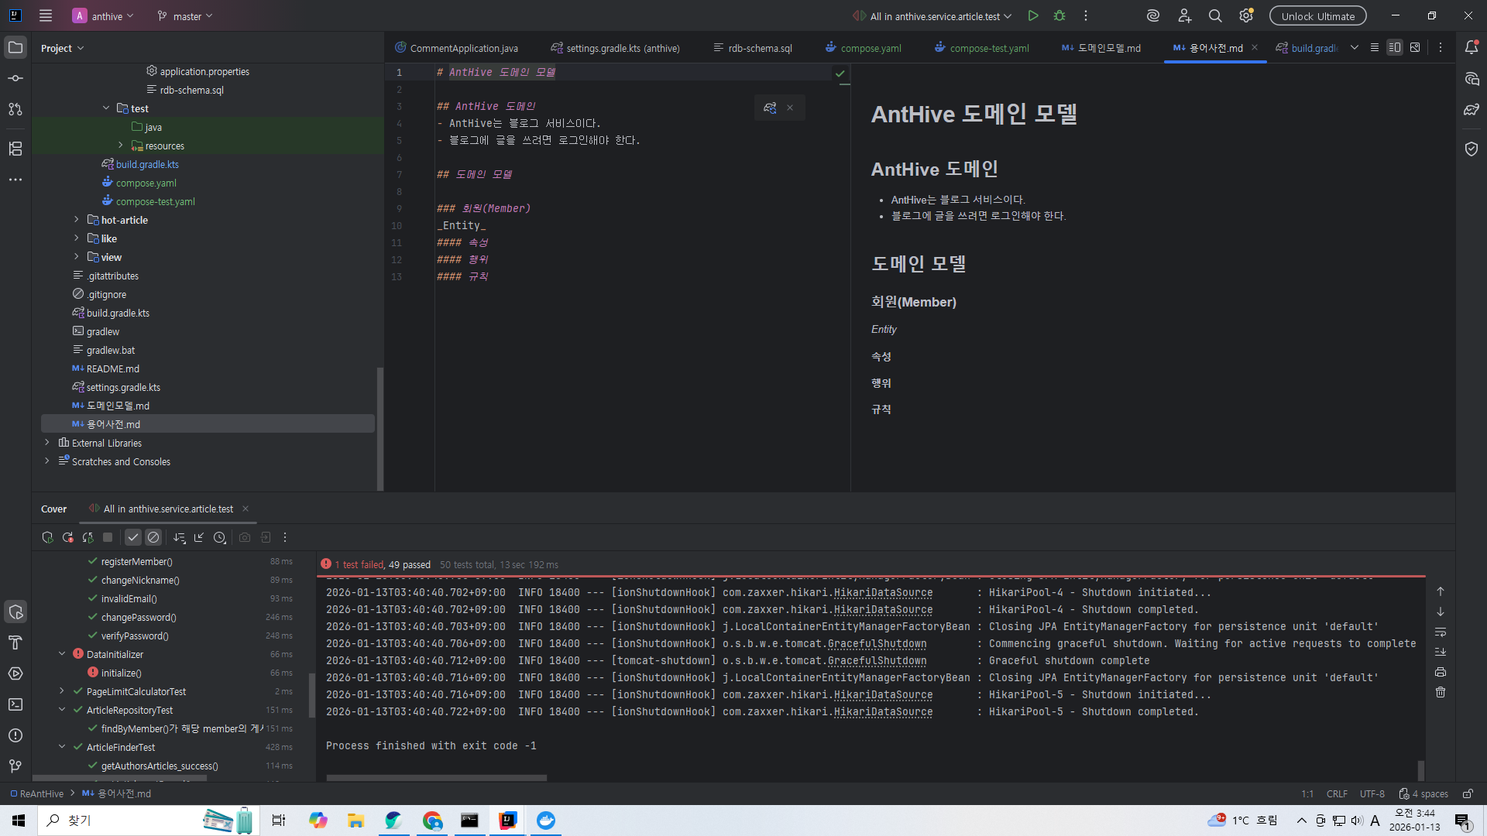Open the master branch dropdown

coord(185,15)
